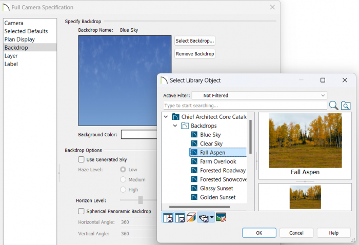Select Glassy Sunset in the tree
Viewport: 359px width, 245px height.
(216, 188)
